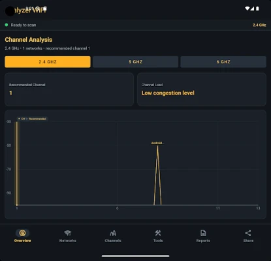Click channel 6 on the chart axis

(x=117, y=208)
